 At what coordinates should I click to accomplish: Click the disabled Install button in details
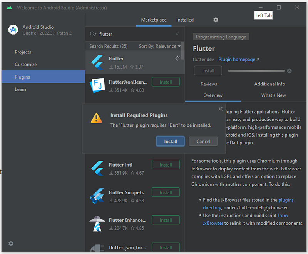(x=208, y=71)
